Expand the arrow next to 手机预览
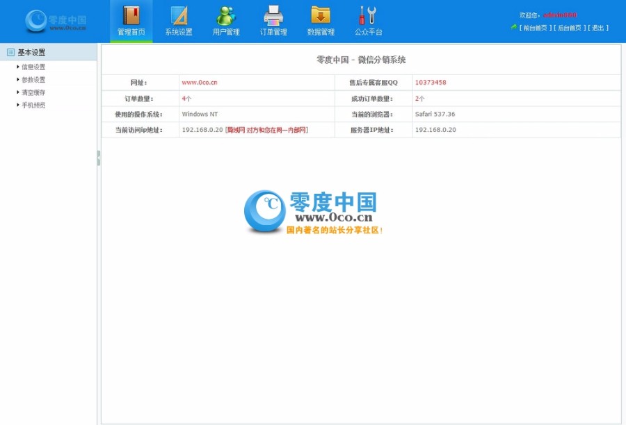This screenshot has width=626, height=425. (x=18, y=105)
